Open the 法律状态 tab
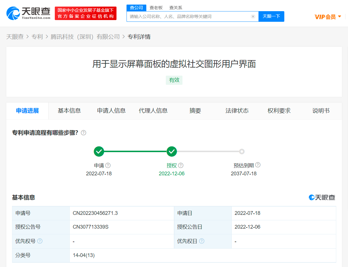The height and width of the screenshot is (267, 348). (237, 111)
